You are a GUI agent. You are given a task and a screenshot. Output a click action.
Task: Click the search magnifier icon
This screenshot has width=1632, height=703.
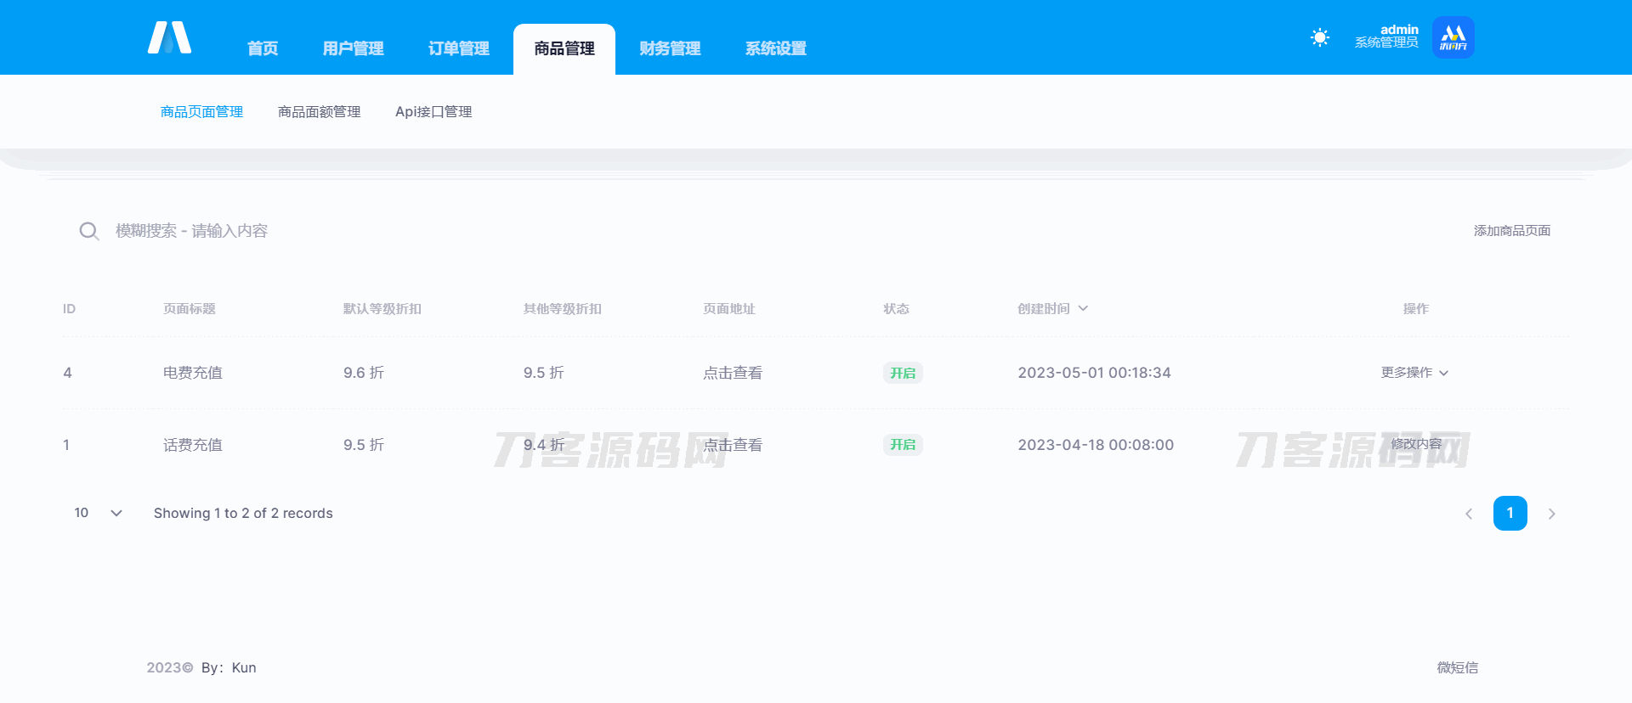(88, 231)
